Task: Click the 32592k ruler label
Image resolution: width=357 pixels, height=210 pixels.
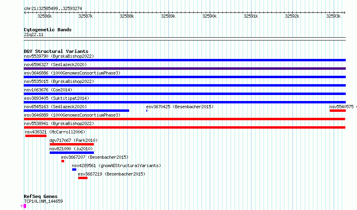Action: (292, 16)
